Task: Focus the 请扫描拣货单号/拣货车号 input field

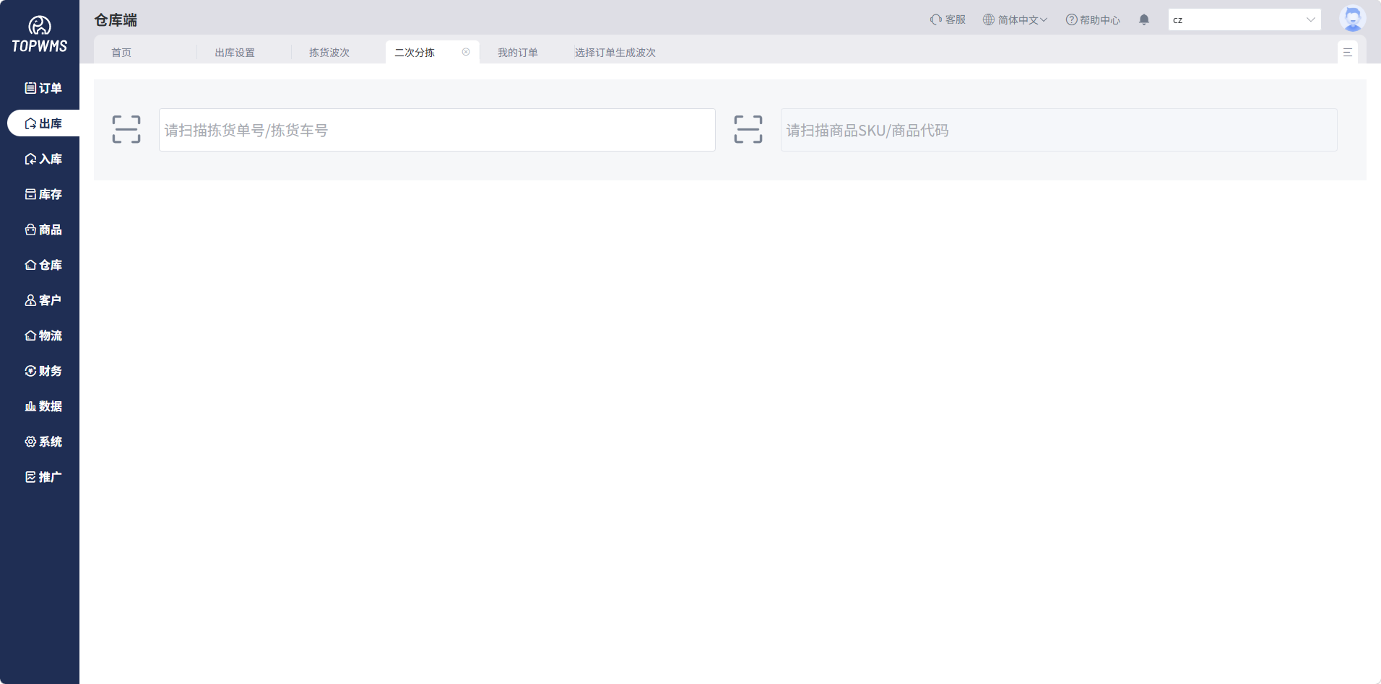Action: coord(437,130)
